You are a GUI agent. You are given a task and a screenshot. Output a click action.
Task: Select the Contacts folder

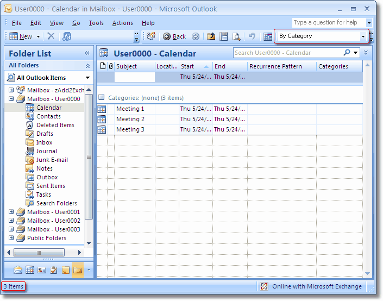pyautogui.click(x=48, y=116)
